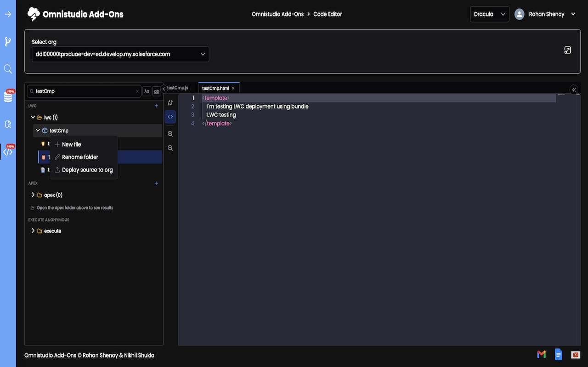588x367 pixels.
Task: Close the testCmp.html tab
Action: click(x=233, y=88)
